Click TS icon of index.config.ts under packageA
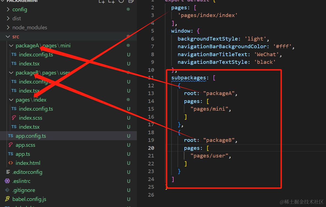The image size is (326, 207). click(14, 54)
